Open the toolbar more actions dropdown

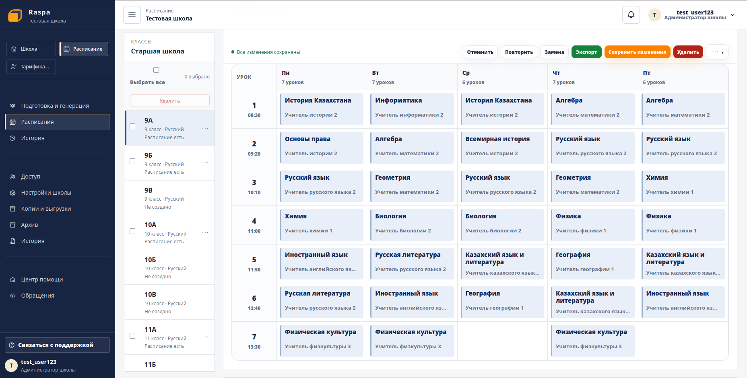click(x=717, y=52)
